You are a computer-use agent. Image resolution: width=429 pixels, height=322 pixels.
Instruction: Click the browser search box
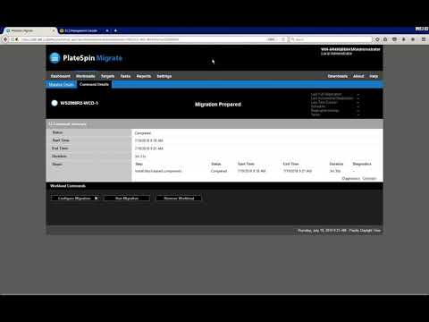pos(331,39)
